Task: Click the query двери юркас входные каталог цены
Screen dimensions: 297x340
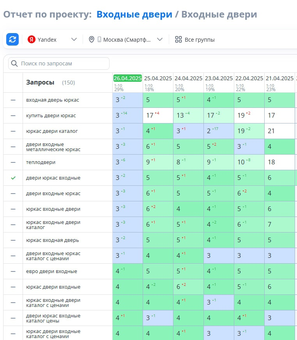Action: click(53, 318)
